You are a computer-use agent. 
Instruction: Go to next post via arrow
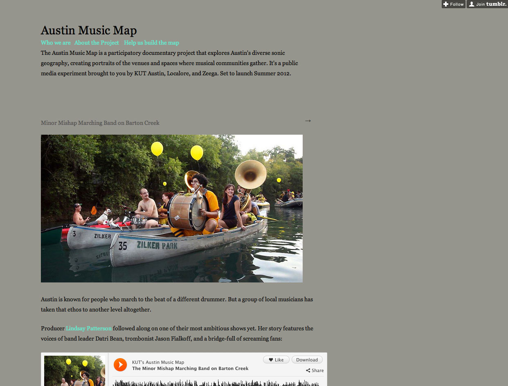(308, 121)
